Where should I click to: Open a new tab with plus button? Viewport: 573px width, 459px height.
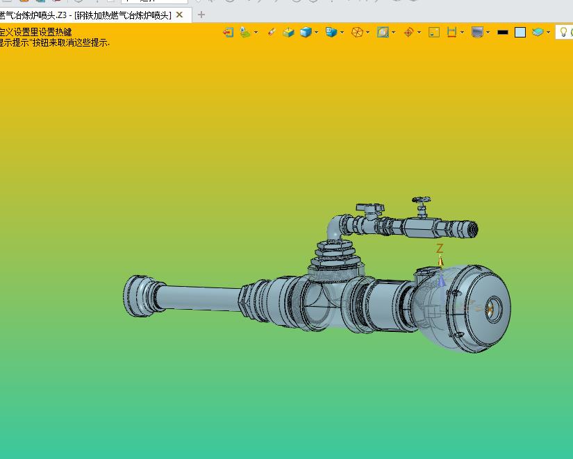(201, 15)
